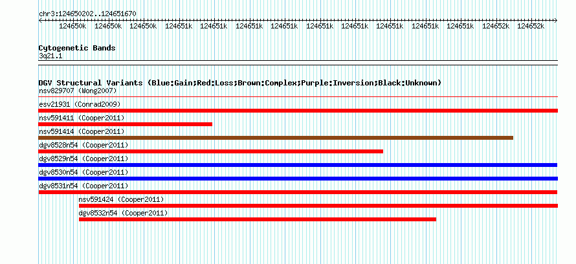Click the ruler's right arrow end

point(556,20)
